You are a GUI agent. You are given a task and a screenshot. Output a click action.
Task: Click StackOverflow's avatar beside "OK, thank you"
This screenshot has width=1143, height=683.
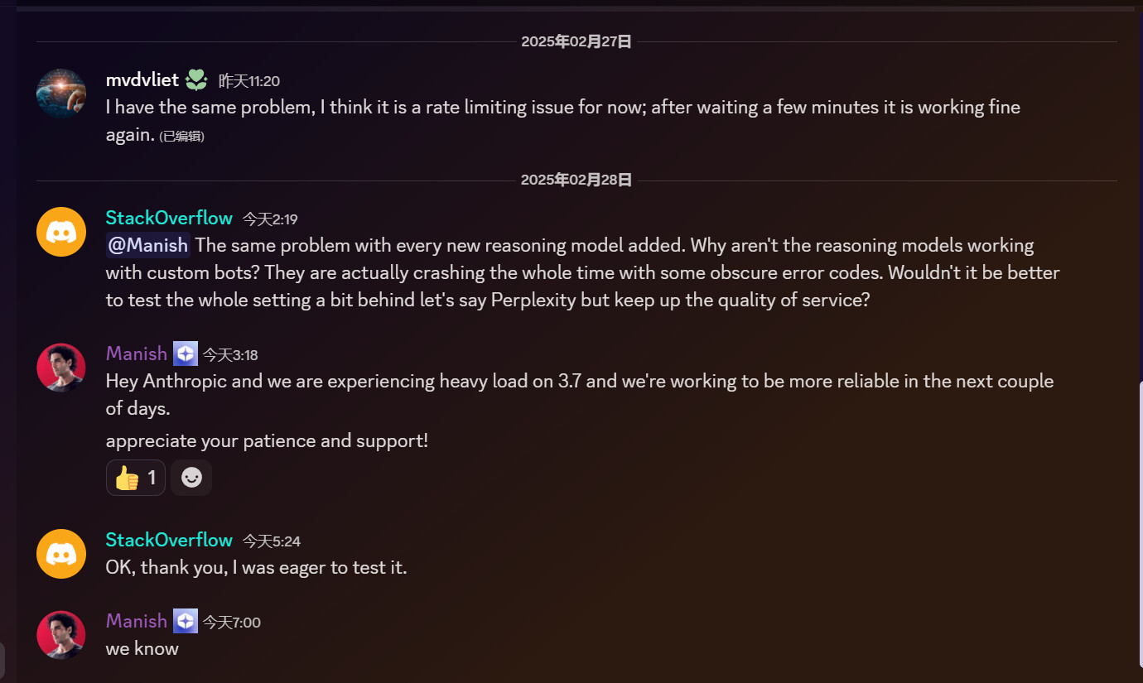point(61,554)
